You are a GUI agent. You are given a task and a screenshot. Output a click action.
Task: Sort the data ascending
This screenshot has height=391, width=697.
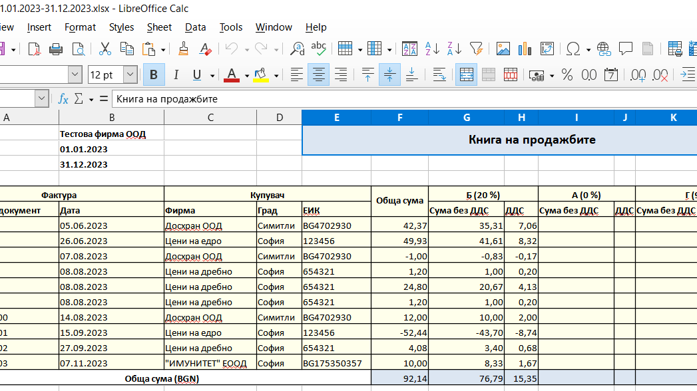[x=432, y=49]
